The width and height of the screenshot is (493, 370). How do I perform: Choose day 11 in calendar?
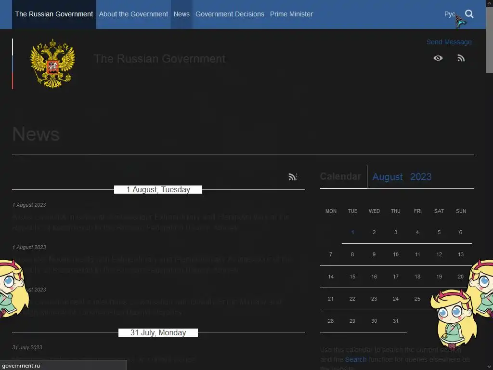coord(417,254)
